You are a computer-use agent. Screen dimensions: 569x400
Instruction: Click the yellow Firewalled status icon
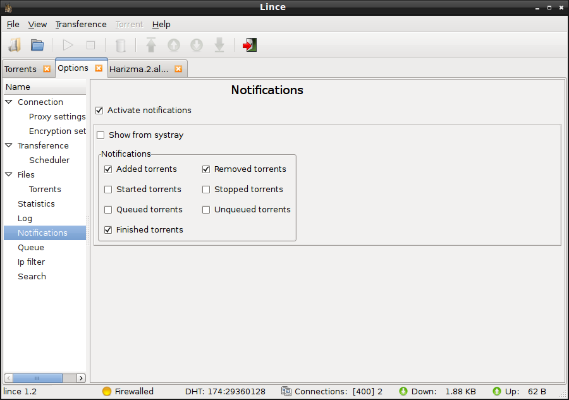[107, 391]
